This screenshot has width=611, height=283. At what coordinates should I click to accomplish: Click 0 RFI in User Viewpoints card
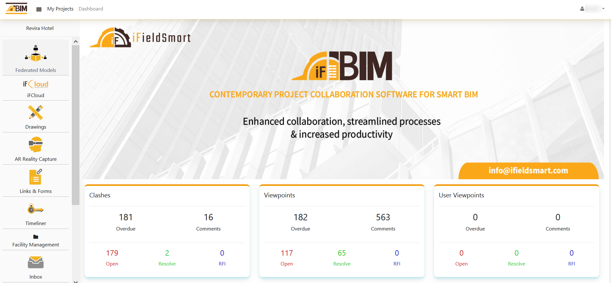click(x=572, y=258)
